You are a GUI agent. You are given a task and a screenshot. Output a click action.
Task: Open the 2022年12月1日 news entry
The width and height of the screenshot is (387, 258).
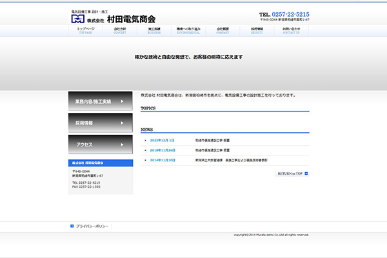[163, 139]
